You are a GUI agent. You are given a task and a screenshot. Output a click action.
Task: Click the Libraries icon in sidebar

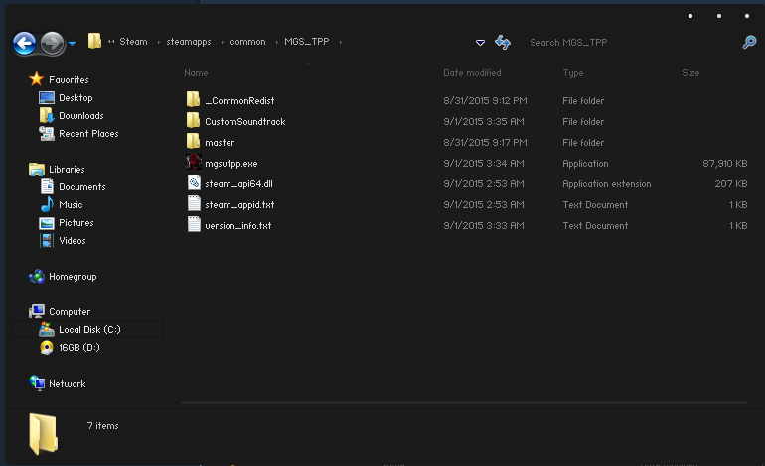pos(37,169)
